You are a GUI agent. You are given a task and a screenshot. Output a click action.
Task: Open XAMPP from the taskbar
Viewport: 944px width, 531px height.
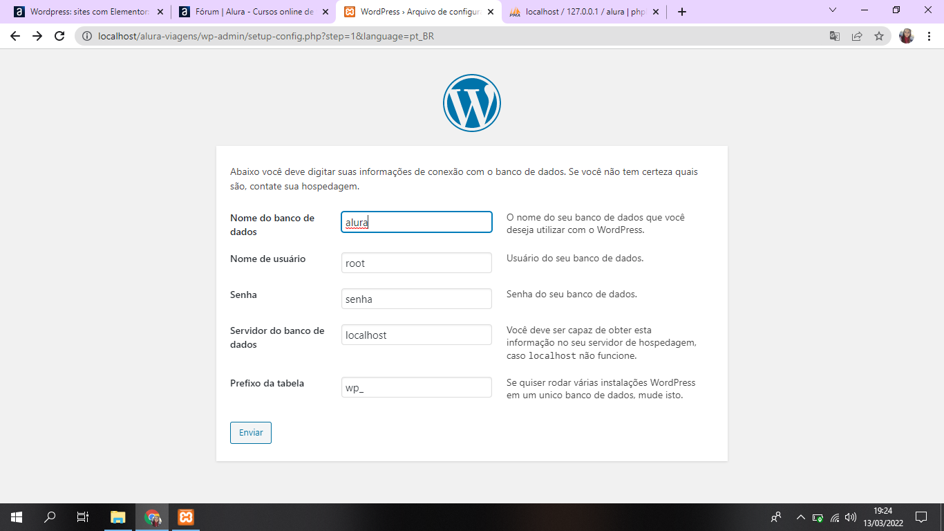[186, 517]
